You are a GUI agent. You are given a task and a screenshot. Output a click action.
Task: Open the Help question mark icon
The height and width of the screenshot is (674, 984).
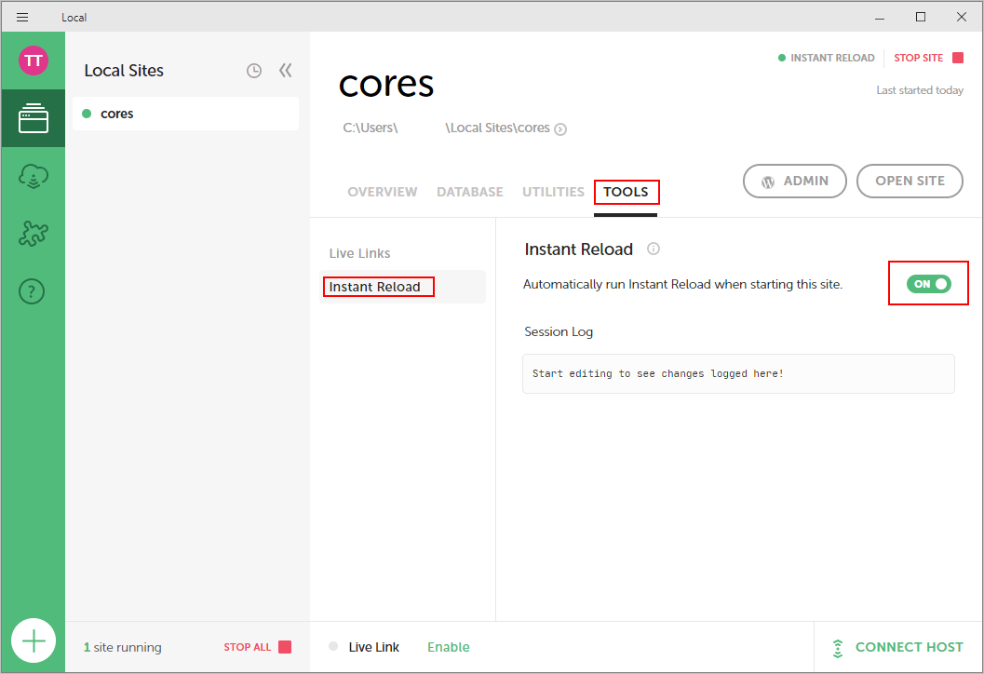click(x=32, y=291)
